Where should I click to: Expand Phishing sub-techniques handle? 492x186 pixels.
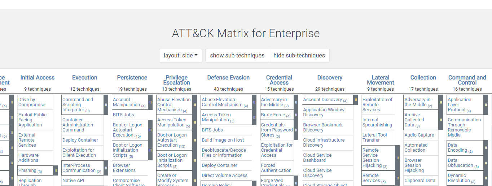[56, 170]
